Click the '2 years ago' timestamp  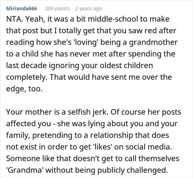(89, 9)
